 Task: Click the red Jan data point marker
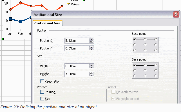pos(10,10)
